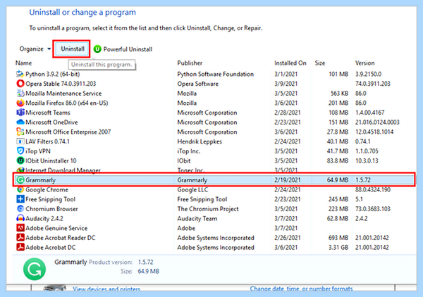
Task: Click the Microsoft Teams icon
Action: click(20, 113)
